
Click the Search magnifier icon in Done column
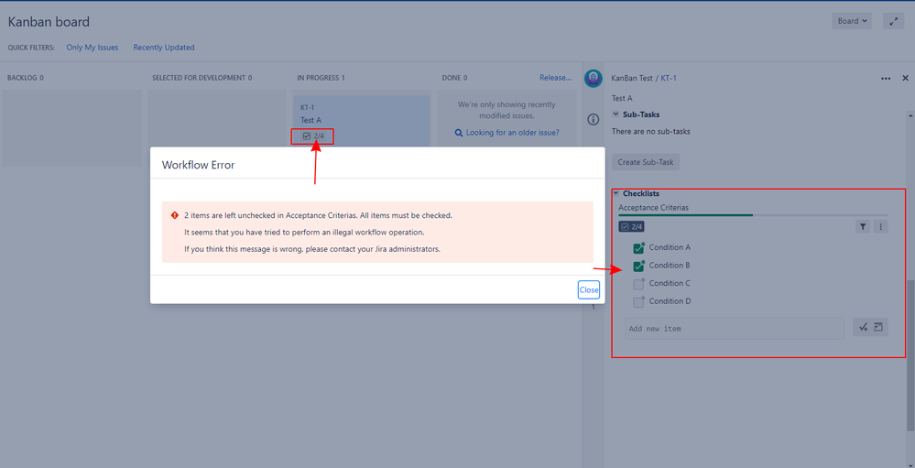pyautogui.click(x=459, y=133)
